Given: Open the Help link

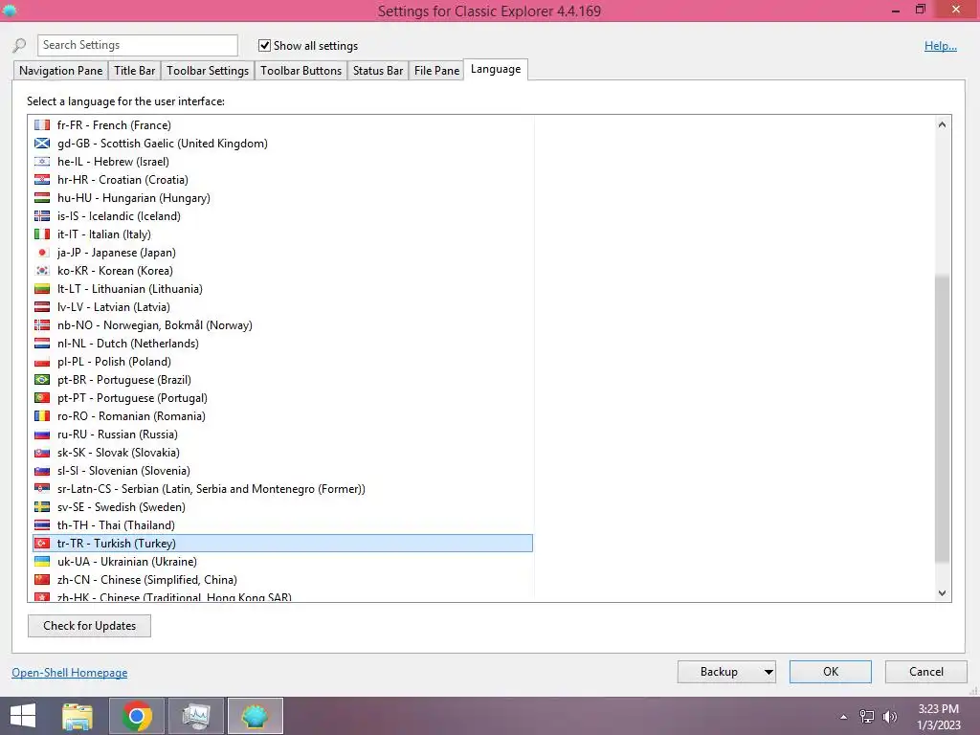Looking at the screenshot, I should pos(940,46).
